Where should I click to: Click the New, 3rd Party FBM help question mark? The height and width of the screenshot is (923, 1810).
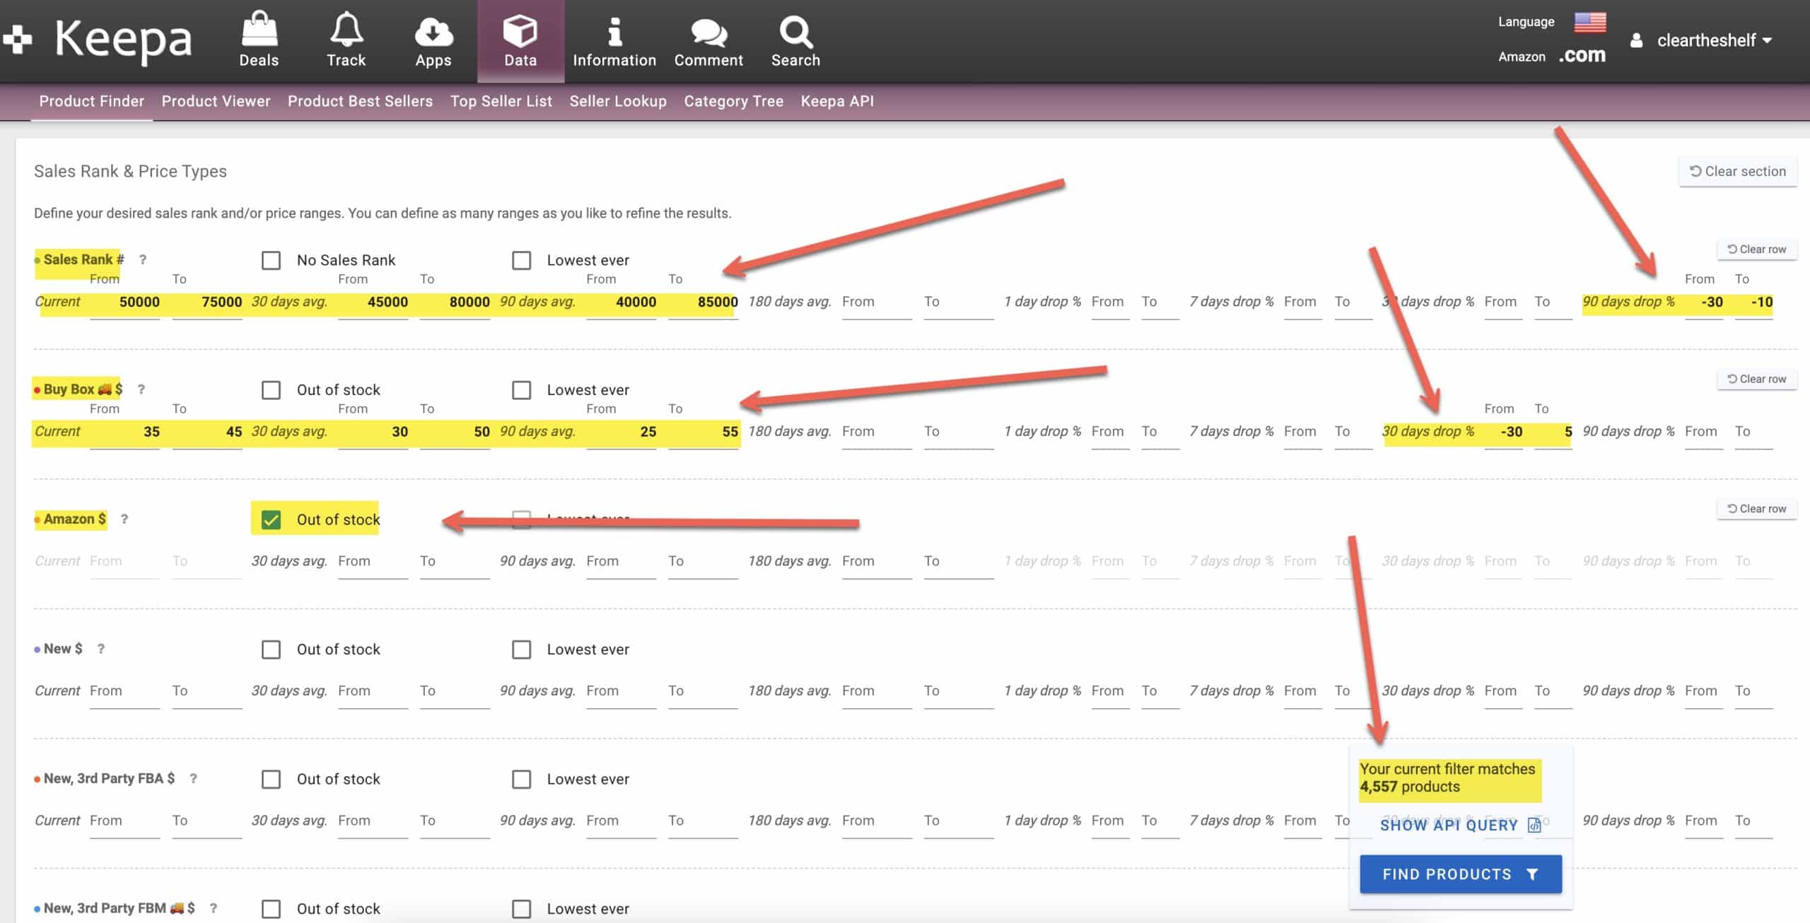214,908
